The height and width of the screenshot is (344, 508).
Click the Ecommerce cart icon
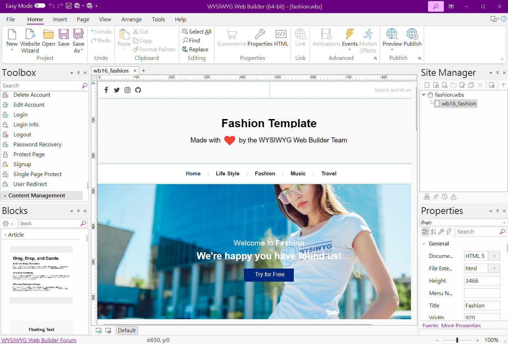point(232,34)
